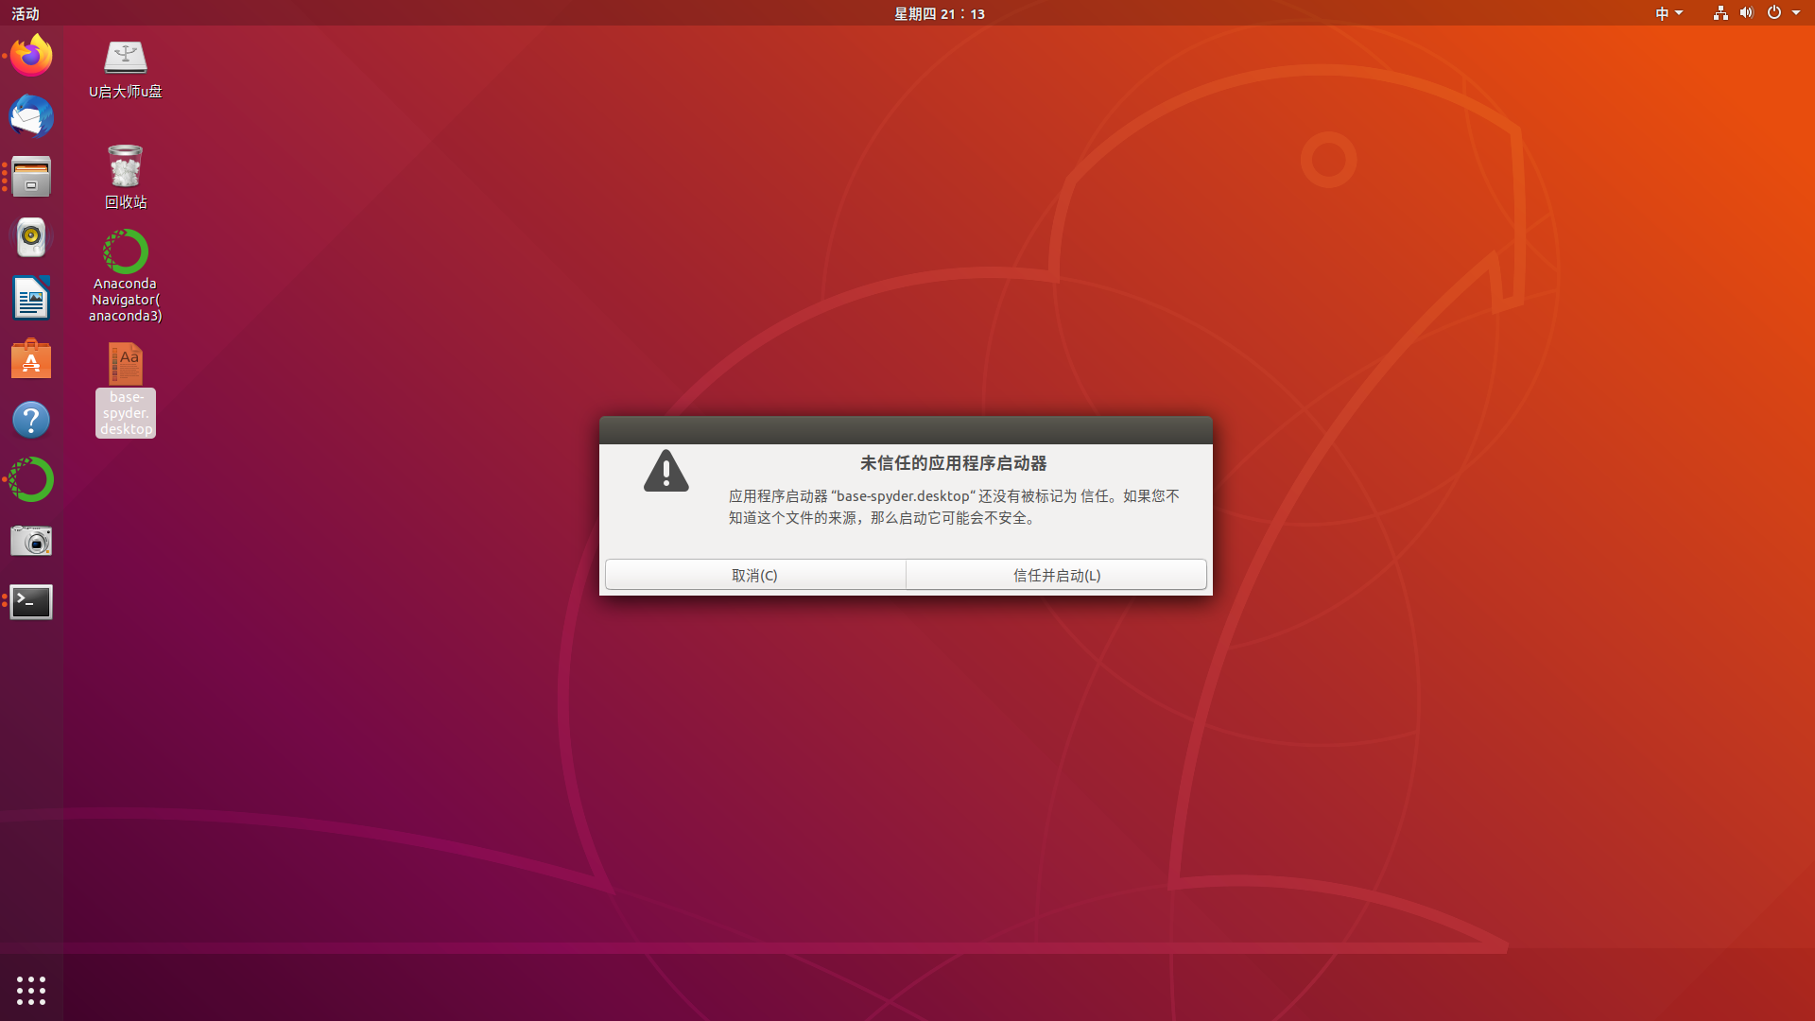Open the Screenshot camera app in the dock

pyautogui.click(x=31, y=541)
